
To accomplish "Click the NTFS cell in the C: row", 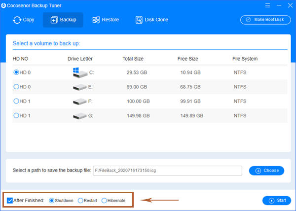I will click(x=240, y=72).
